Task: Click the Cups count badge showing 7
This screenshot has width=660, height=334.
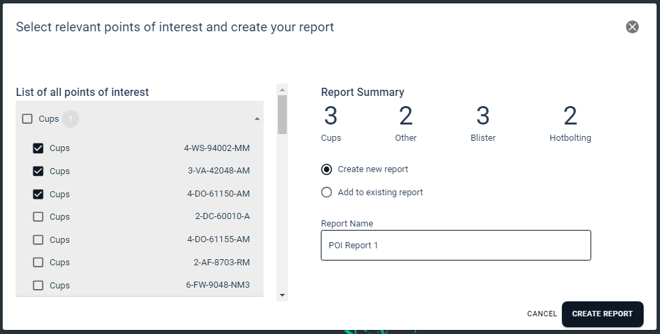Action: pyautogui.click(x=70, y=119)
